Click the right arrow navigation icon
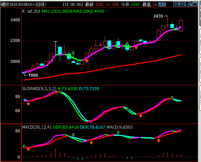201x162 pixels. click(x=182, y=4)
